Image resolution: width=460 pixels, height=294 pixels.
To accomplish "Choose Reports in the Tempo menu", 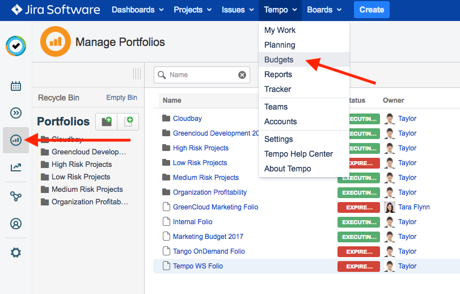I will [x=278, y=74].
